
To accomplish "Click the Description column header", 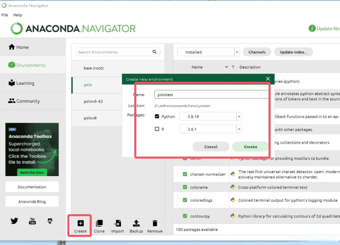I will click(x=250, y=67).
